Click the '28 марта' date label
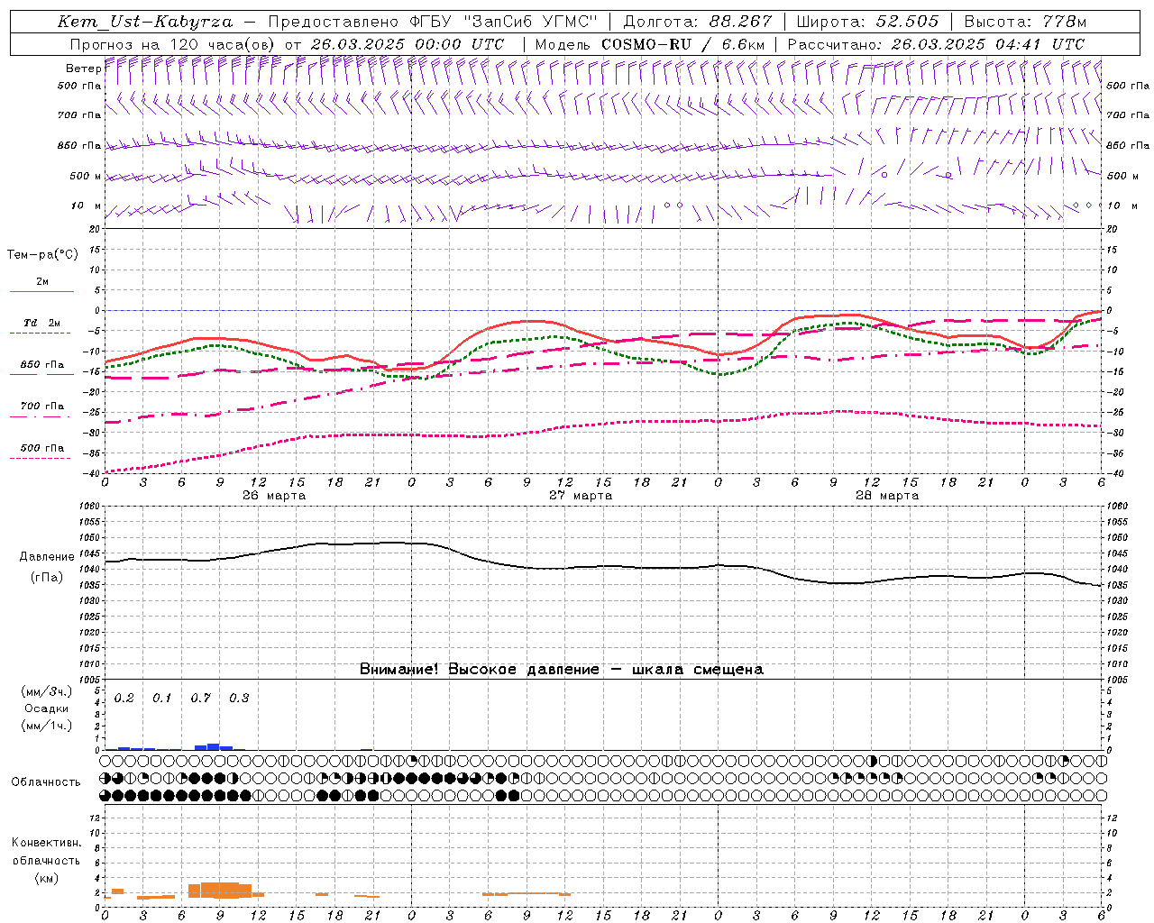The height and width of the screenshot is (923, 1154). coord(887,495)
